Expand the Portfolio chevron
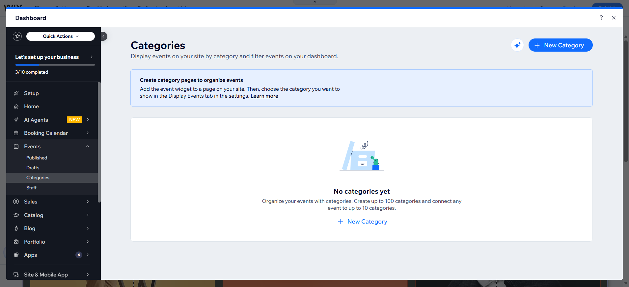 (x=88, y=242)
